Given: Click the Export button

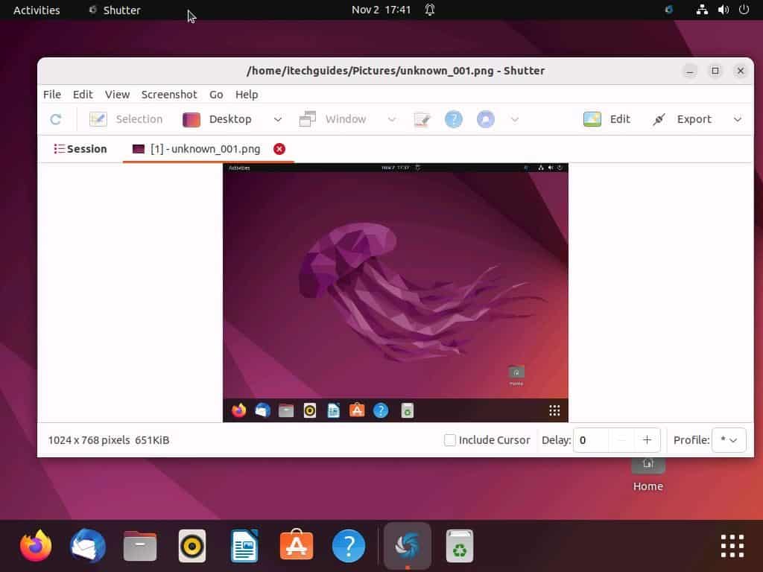Looking at the screenshot, I should (682, 119).
